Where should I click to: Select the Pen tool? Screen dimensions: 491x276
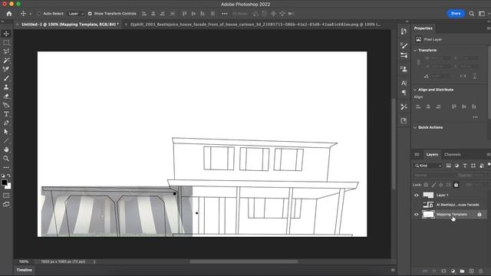(6, 123)
